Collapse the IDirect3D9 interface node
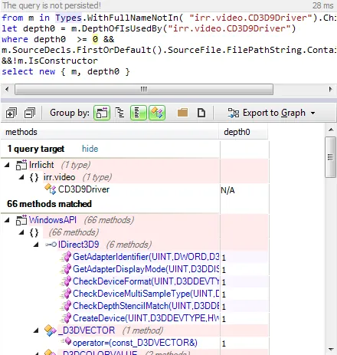The height and width of the screenshot is (355, 337). click(36, 245)
